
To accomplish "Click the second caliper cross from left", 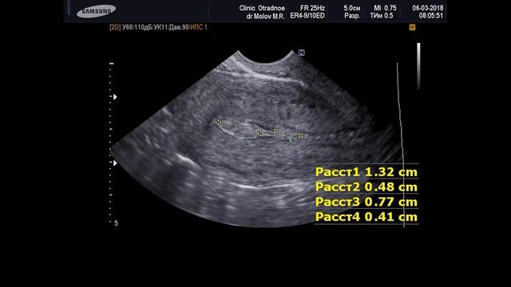I will click(x=260, y=133).
